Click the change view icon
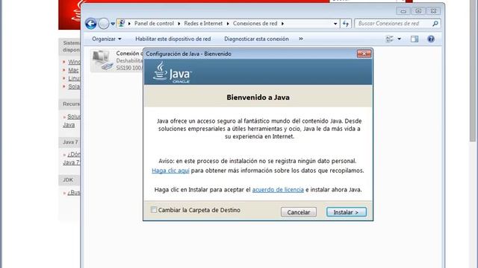Screen dimensions: 478x268 click(390, 39)
